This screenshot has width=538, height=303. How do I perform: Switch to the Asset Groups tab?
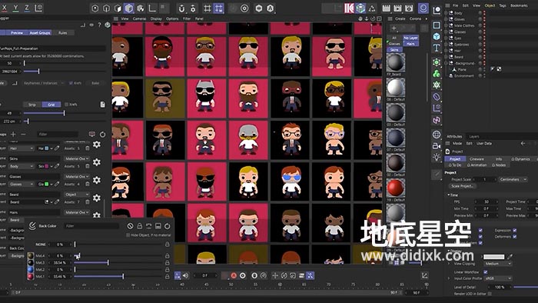coord(40,32)
